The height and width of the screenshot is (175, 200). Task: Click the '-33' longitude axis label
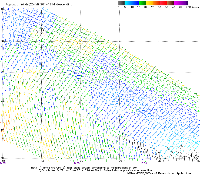click(x=159, y=161)
